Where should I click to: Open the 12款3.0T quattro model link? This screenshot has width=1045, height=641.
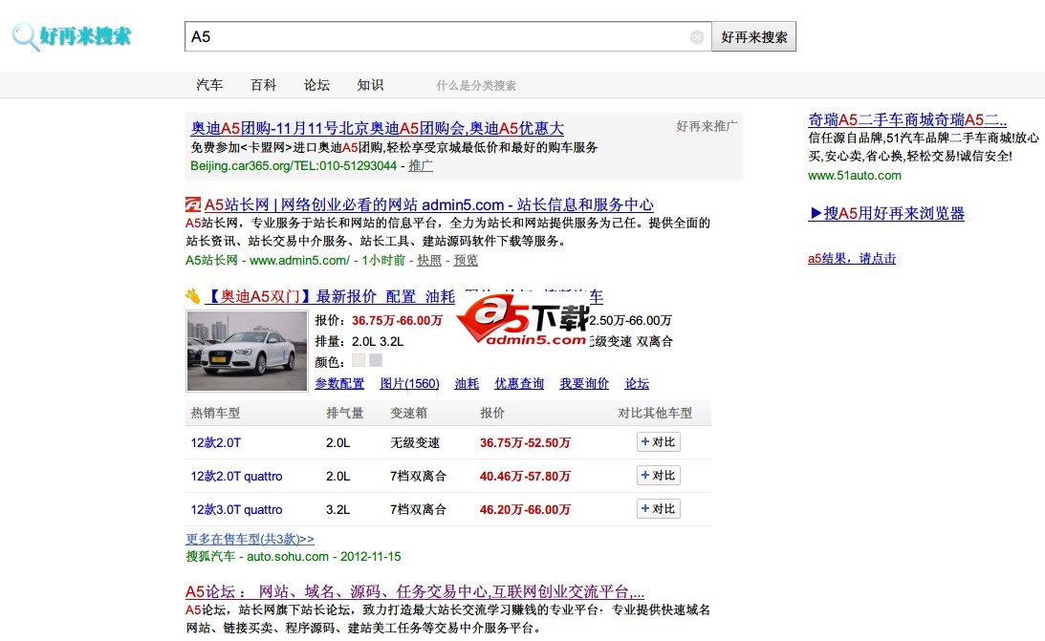[x=236, y=509]
